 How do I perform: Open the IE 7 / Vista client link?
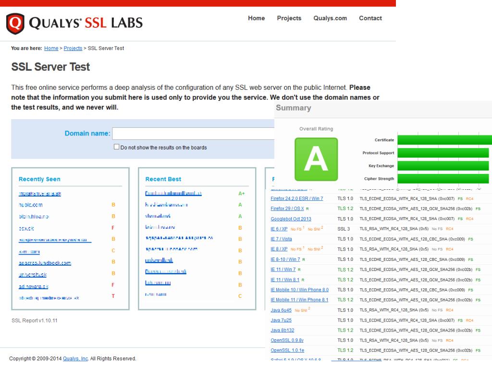pos(281,239)
